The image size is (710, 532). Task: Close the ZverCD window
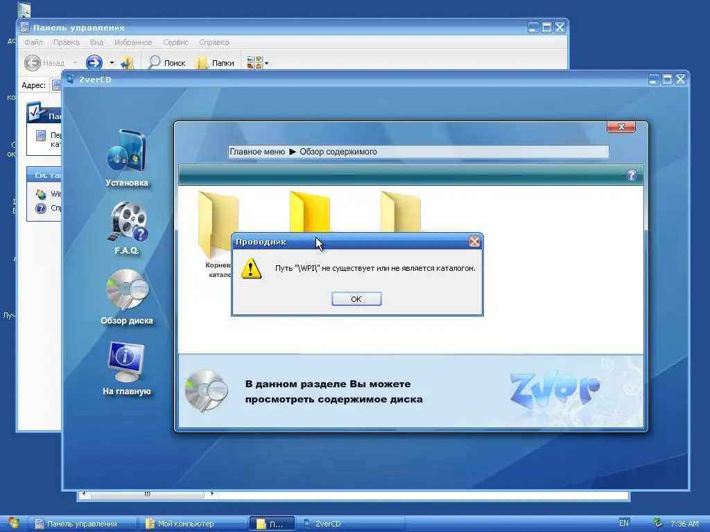[x=680, y=80]
